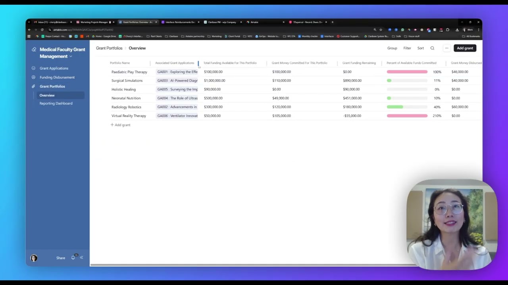Click Grant Portfolios in the breadcrumb
This screenshot has height=285, width=508.
pos(109,48)
